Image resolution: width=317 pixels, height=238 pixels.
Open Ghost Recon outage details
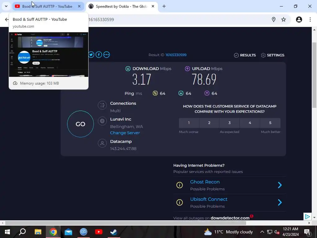coord(205,182)
